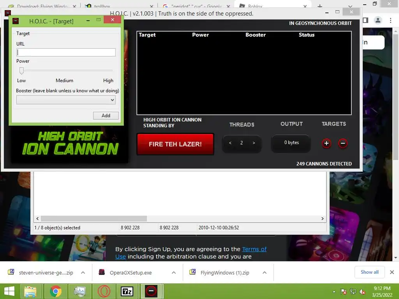Open Resource Monitor taskbar icon

point(80,291)
